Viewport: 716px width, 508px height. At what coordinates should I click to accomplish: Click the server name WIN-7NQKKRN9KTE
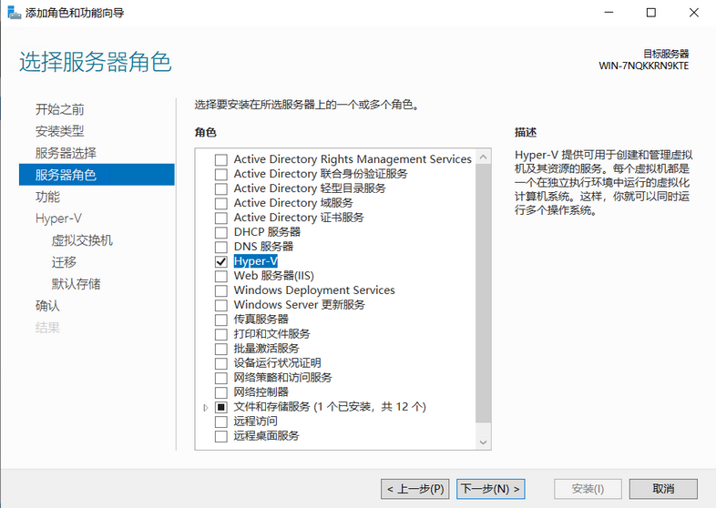(643, 66)
